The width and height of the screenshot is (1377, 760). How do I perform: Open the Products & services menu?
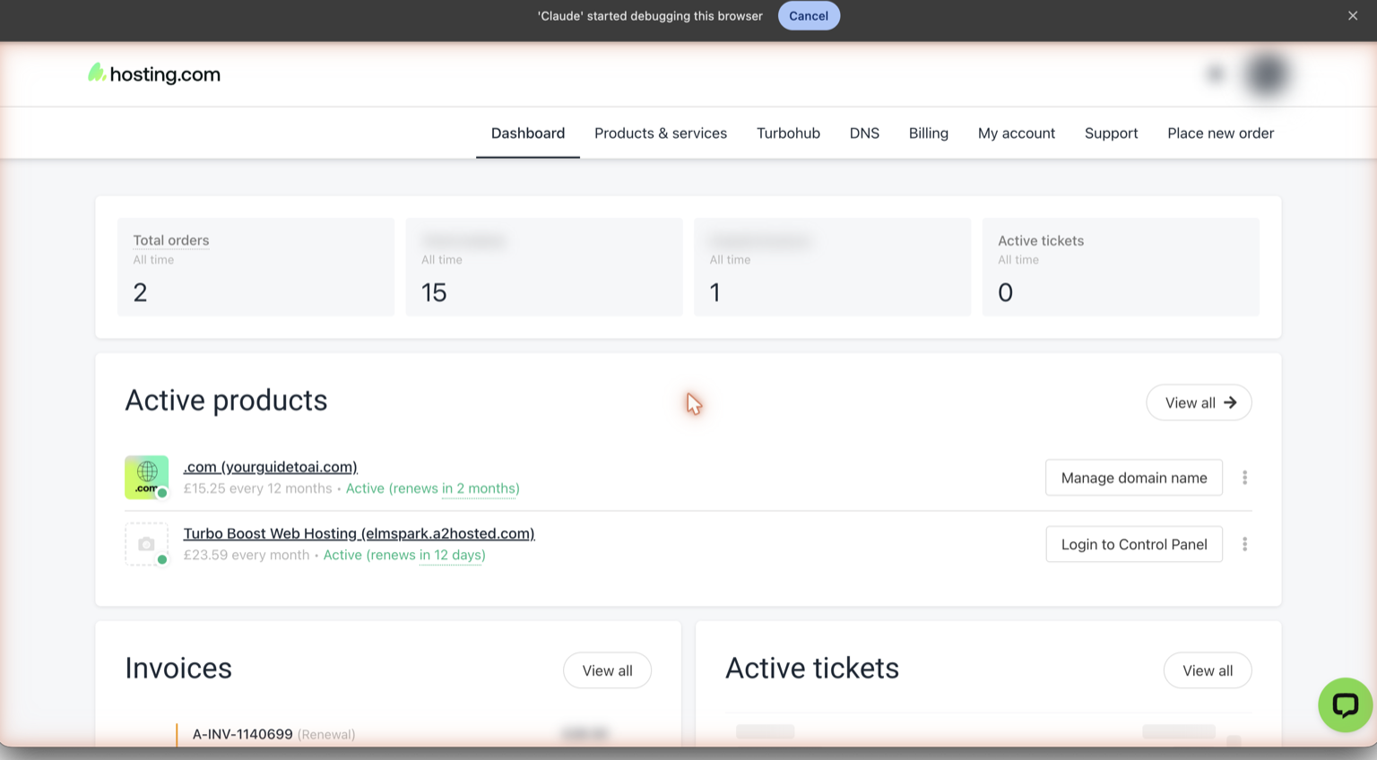(x=661, y=133)
